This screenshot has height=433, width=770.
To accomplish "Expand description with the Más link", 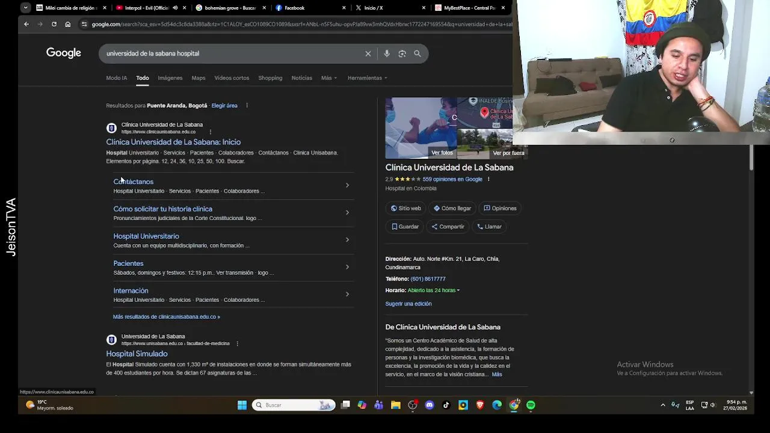I will coord(497,375).
